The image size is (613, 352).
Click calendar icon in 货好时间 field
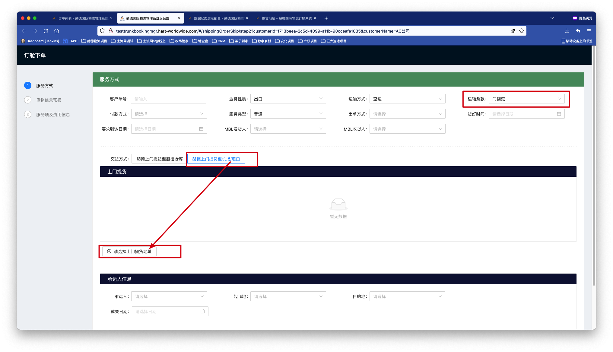pyautogui.click(x=559, y=114)
